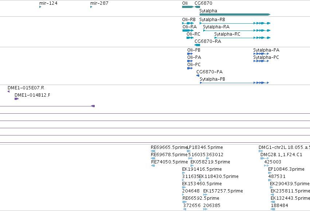The width and height of the screenshot is (310, 211).
Task: Select the Oli-RC transcript glyph
Action: 190,38
